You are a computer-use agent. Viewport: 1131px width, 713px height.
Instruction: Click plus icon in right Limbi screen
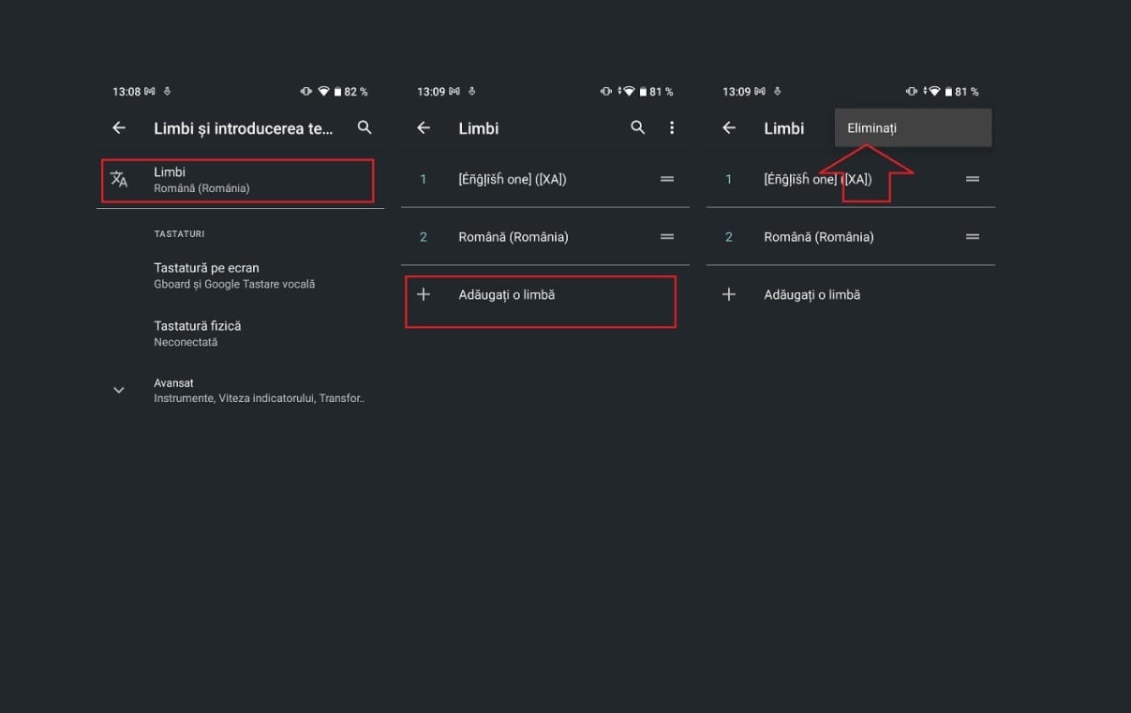point(729,294)
